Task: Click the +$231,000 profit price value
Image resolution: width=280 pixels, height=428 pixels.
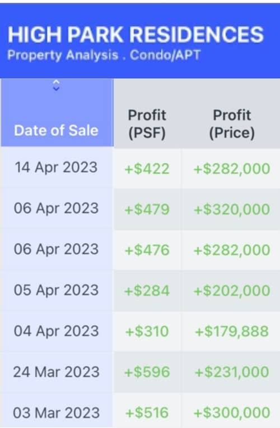Action: [232, 372]
